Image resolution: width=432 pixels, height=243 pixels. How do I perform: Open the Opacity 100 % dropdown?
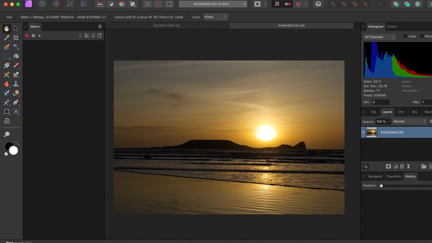[389, 122]
